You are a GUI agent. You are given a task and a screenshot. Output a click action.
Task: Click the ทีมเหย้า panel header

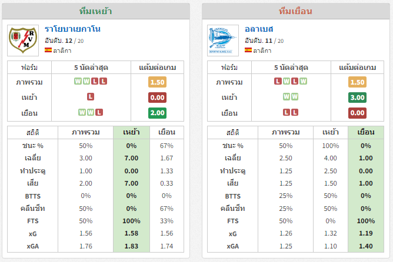pyautogui.click(x=96, y=11)
